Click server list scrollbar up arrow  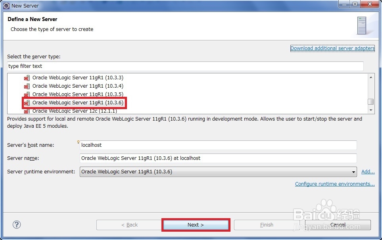pyautogui.click(x=371, y=77)
